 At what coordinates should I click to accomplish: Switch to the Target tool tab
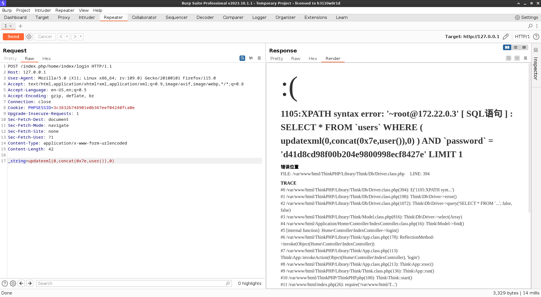coord(42,17)
